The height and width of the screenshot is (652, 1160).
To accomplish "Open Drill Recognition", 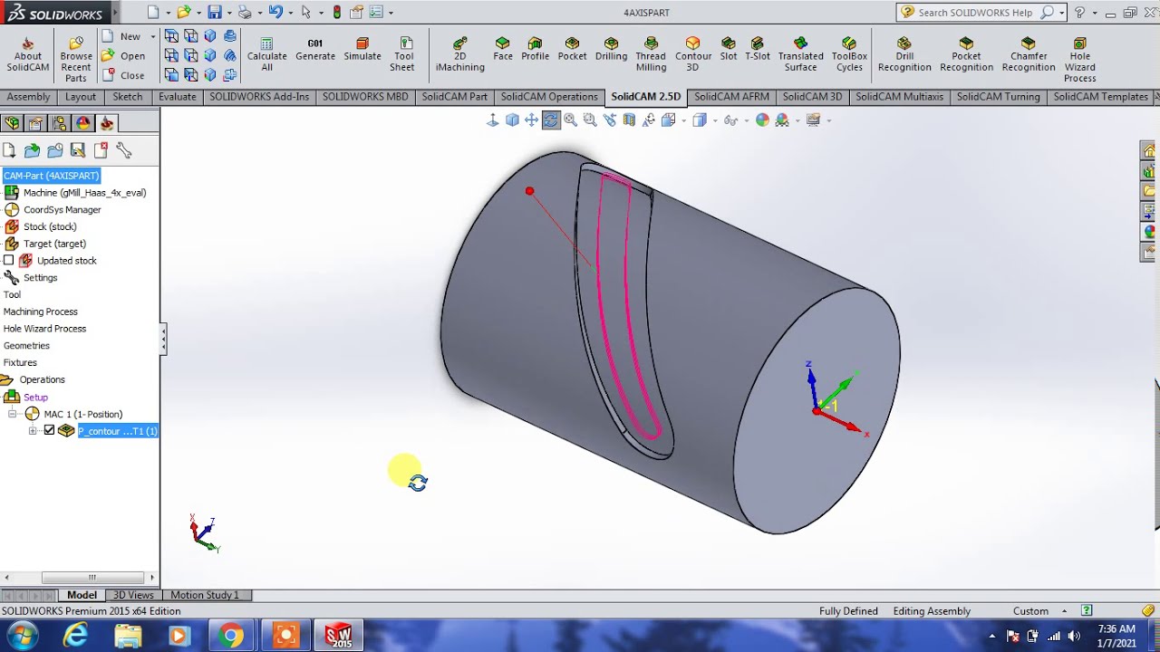I will click(904, 55).
